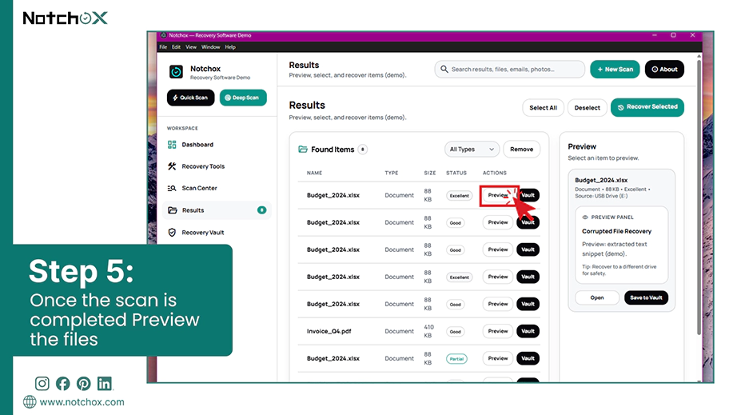Preview the Invoice_Q4.pdf file
Screen dimensions: 737x415
click(x=498, y=331)
